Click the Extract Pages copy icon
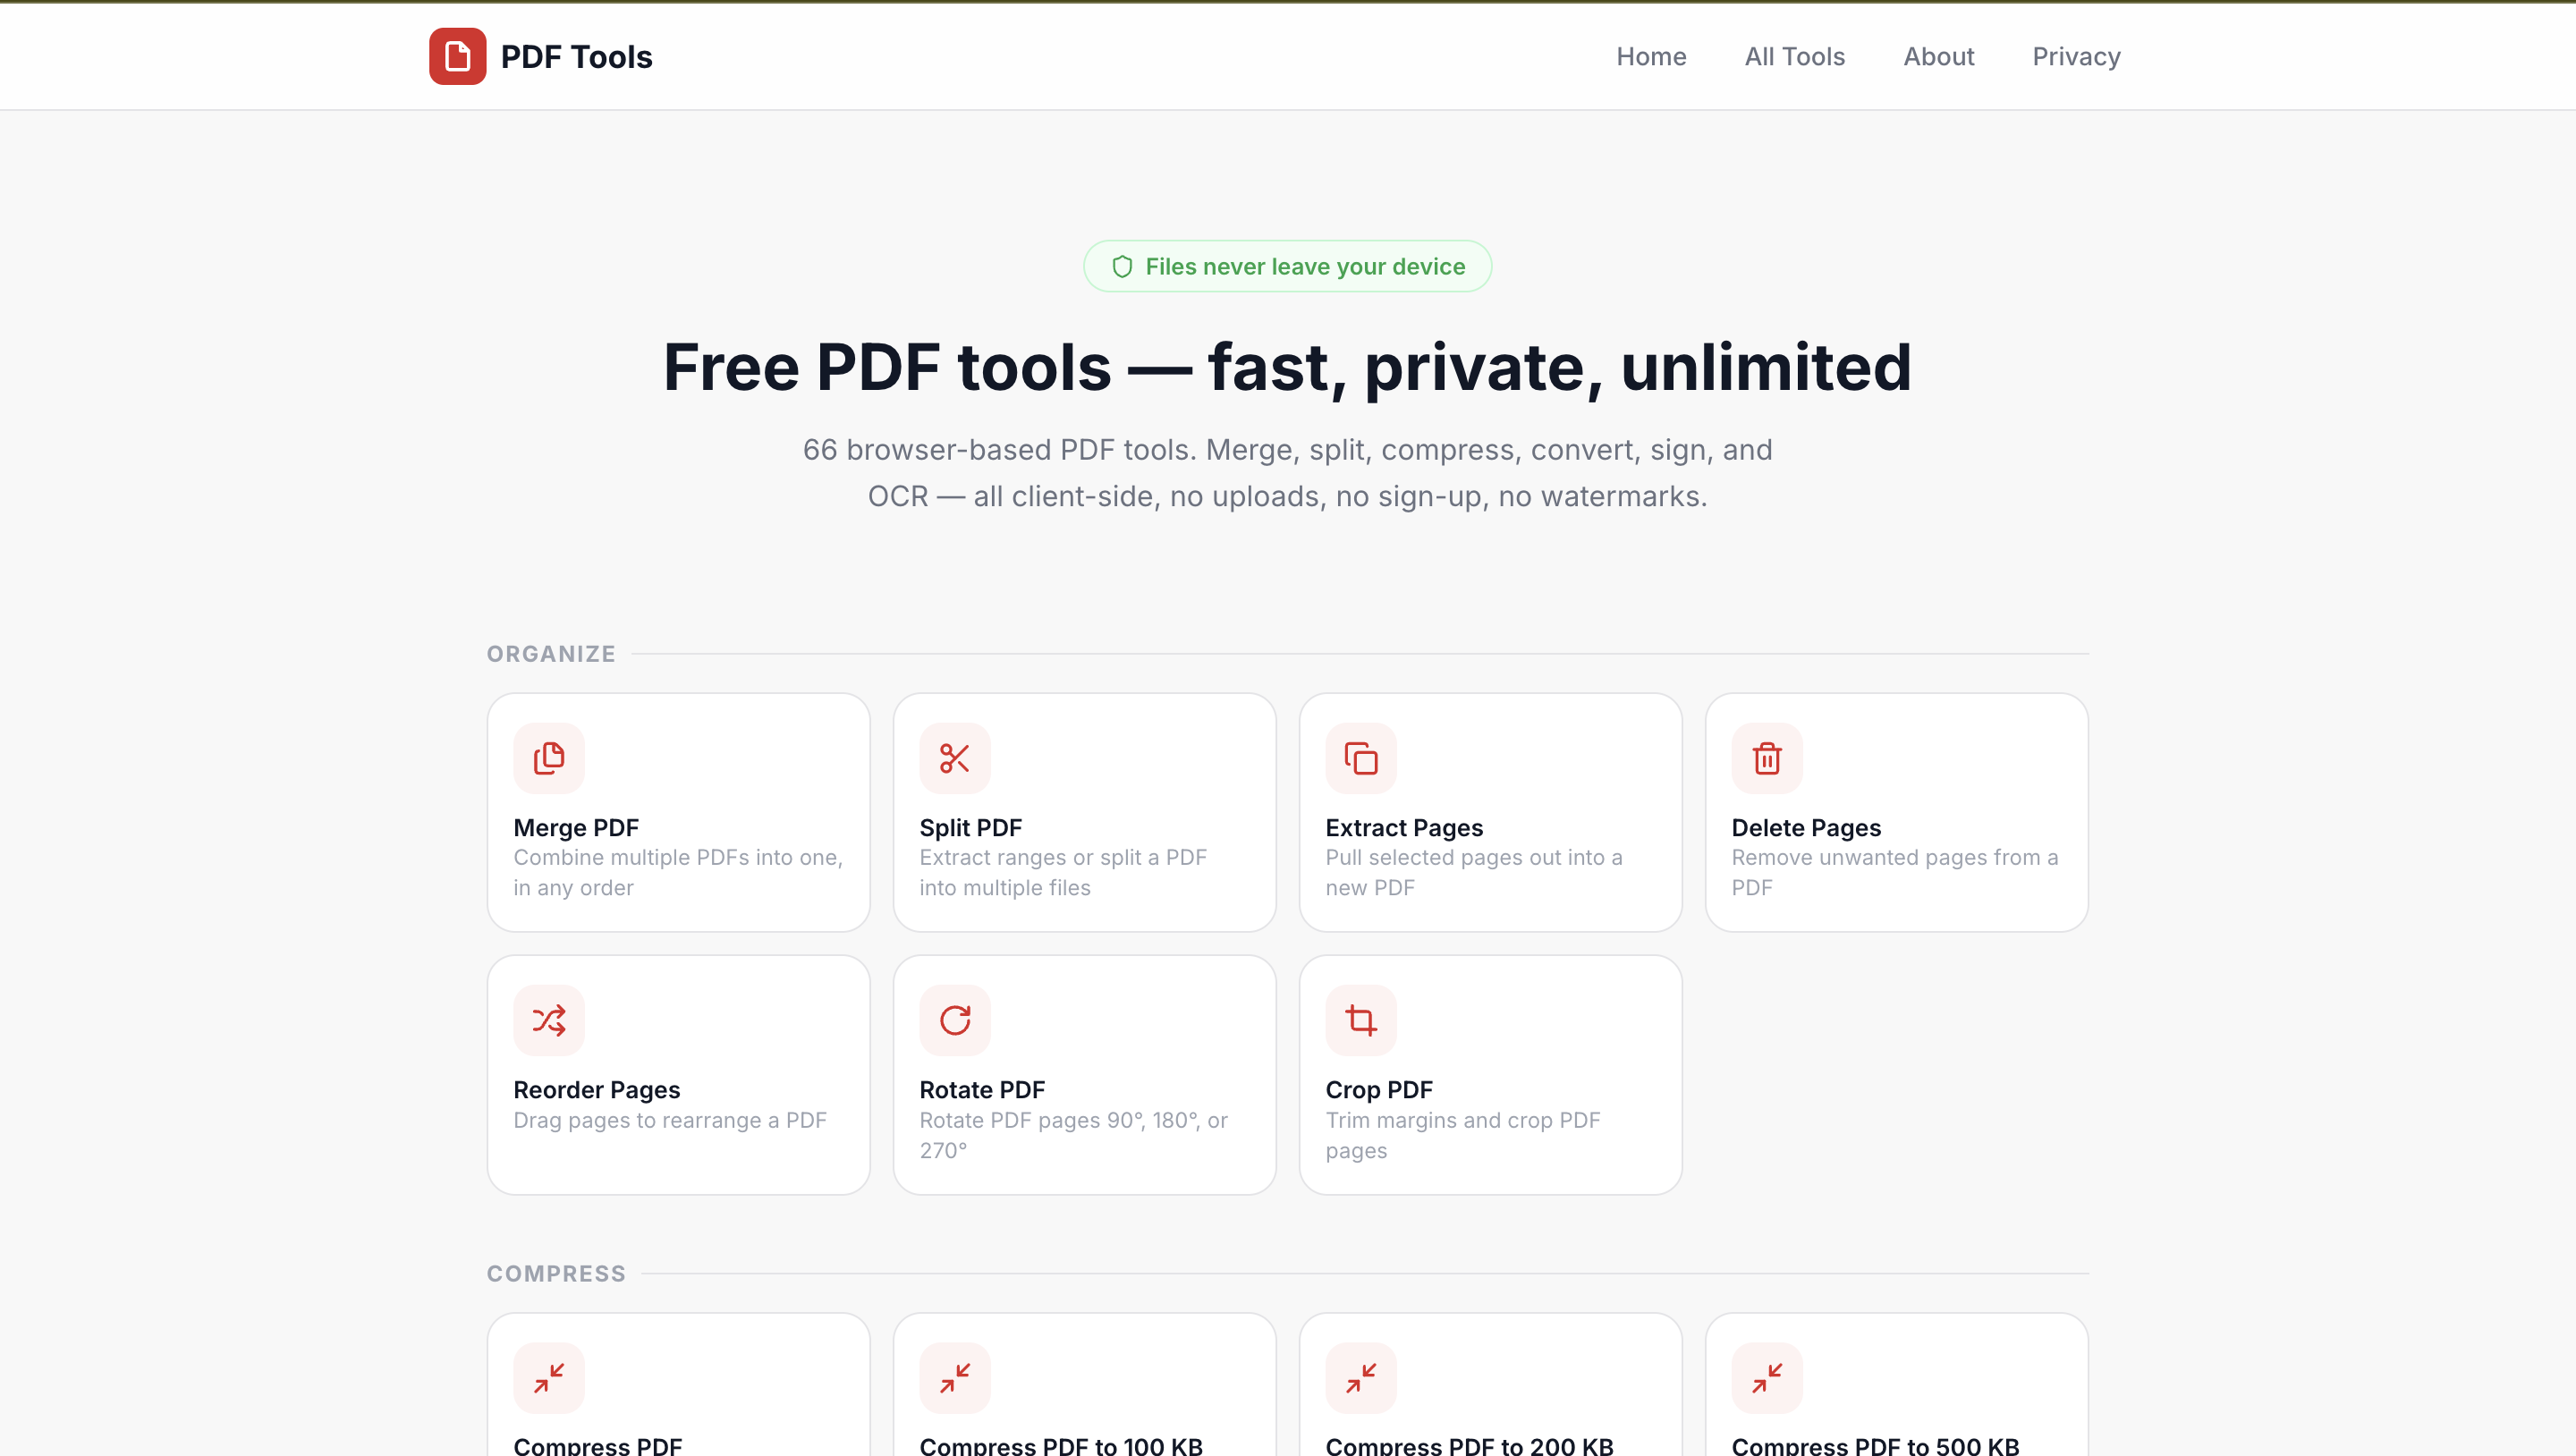2576x1456 pixels. 1361,758
